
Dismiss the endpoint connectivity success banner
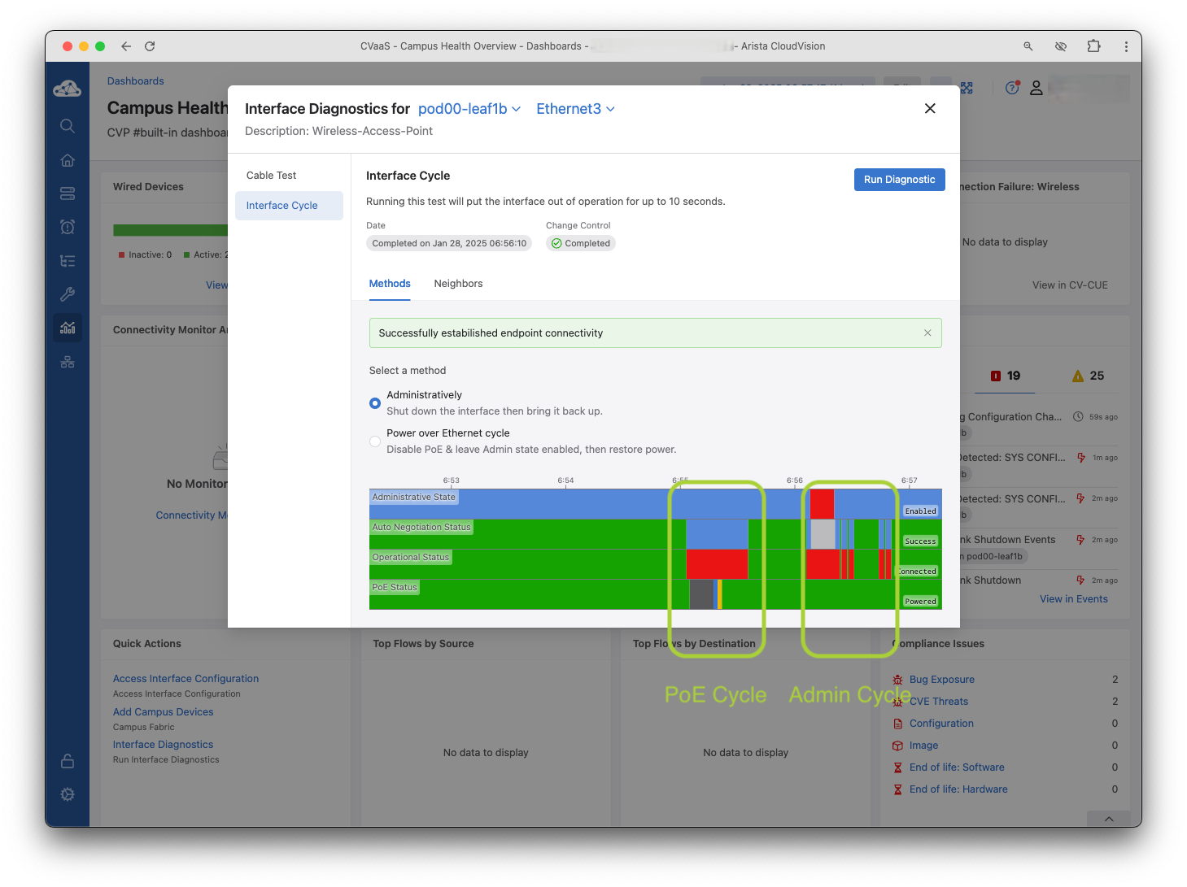[x=927, y=333]
